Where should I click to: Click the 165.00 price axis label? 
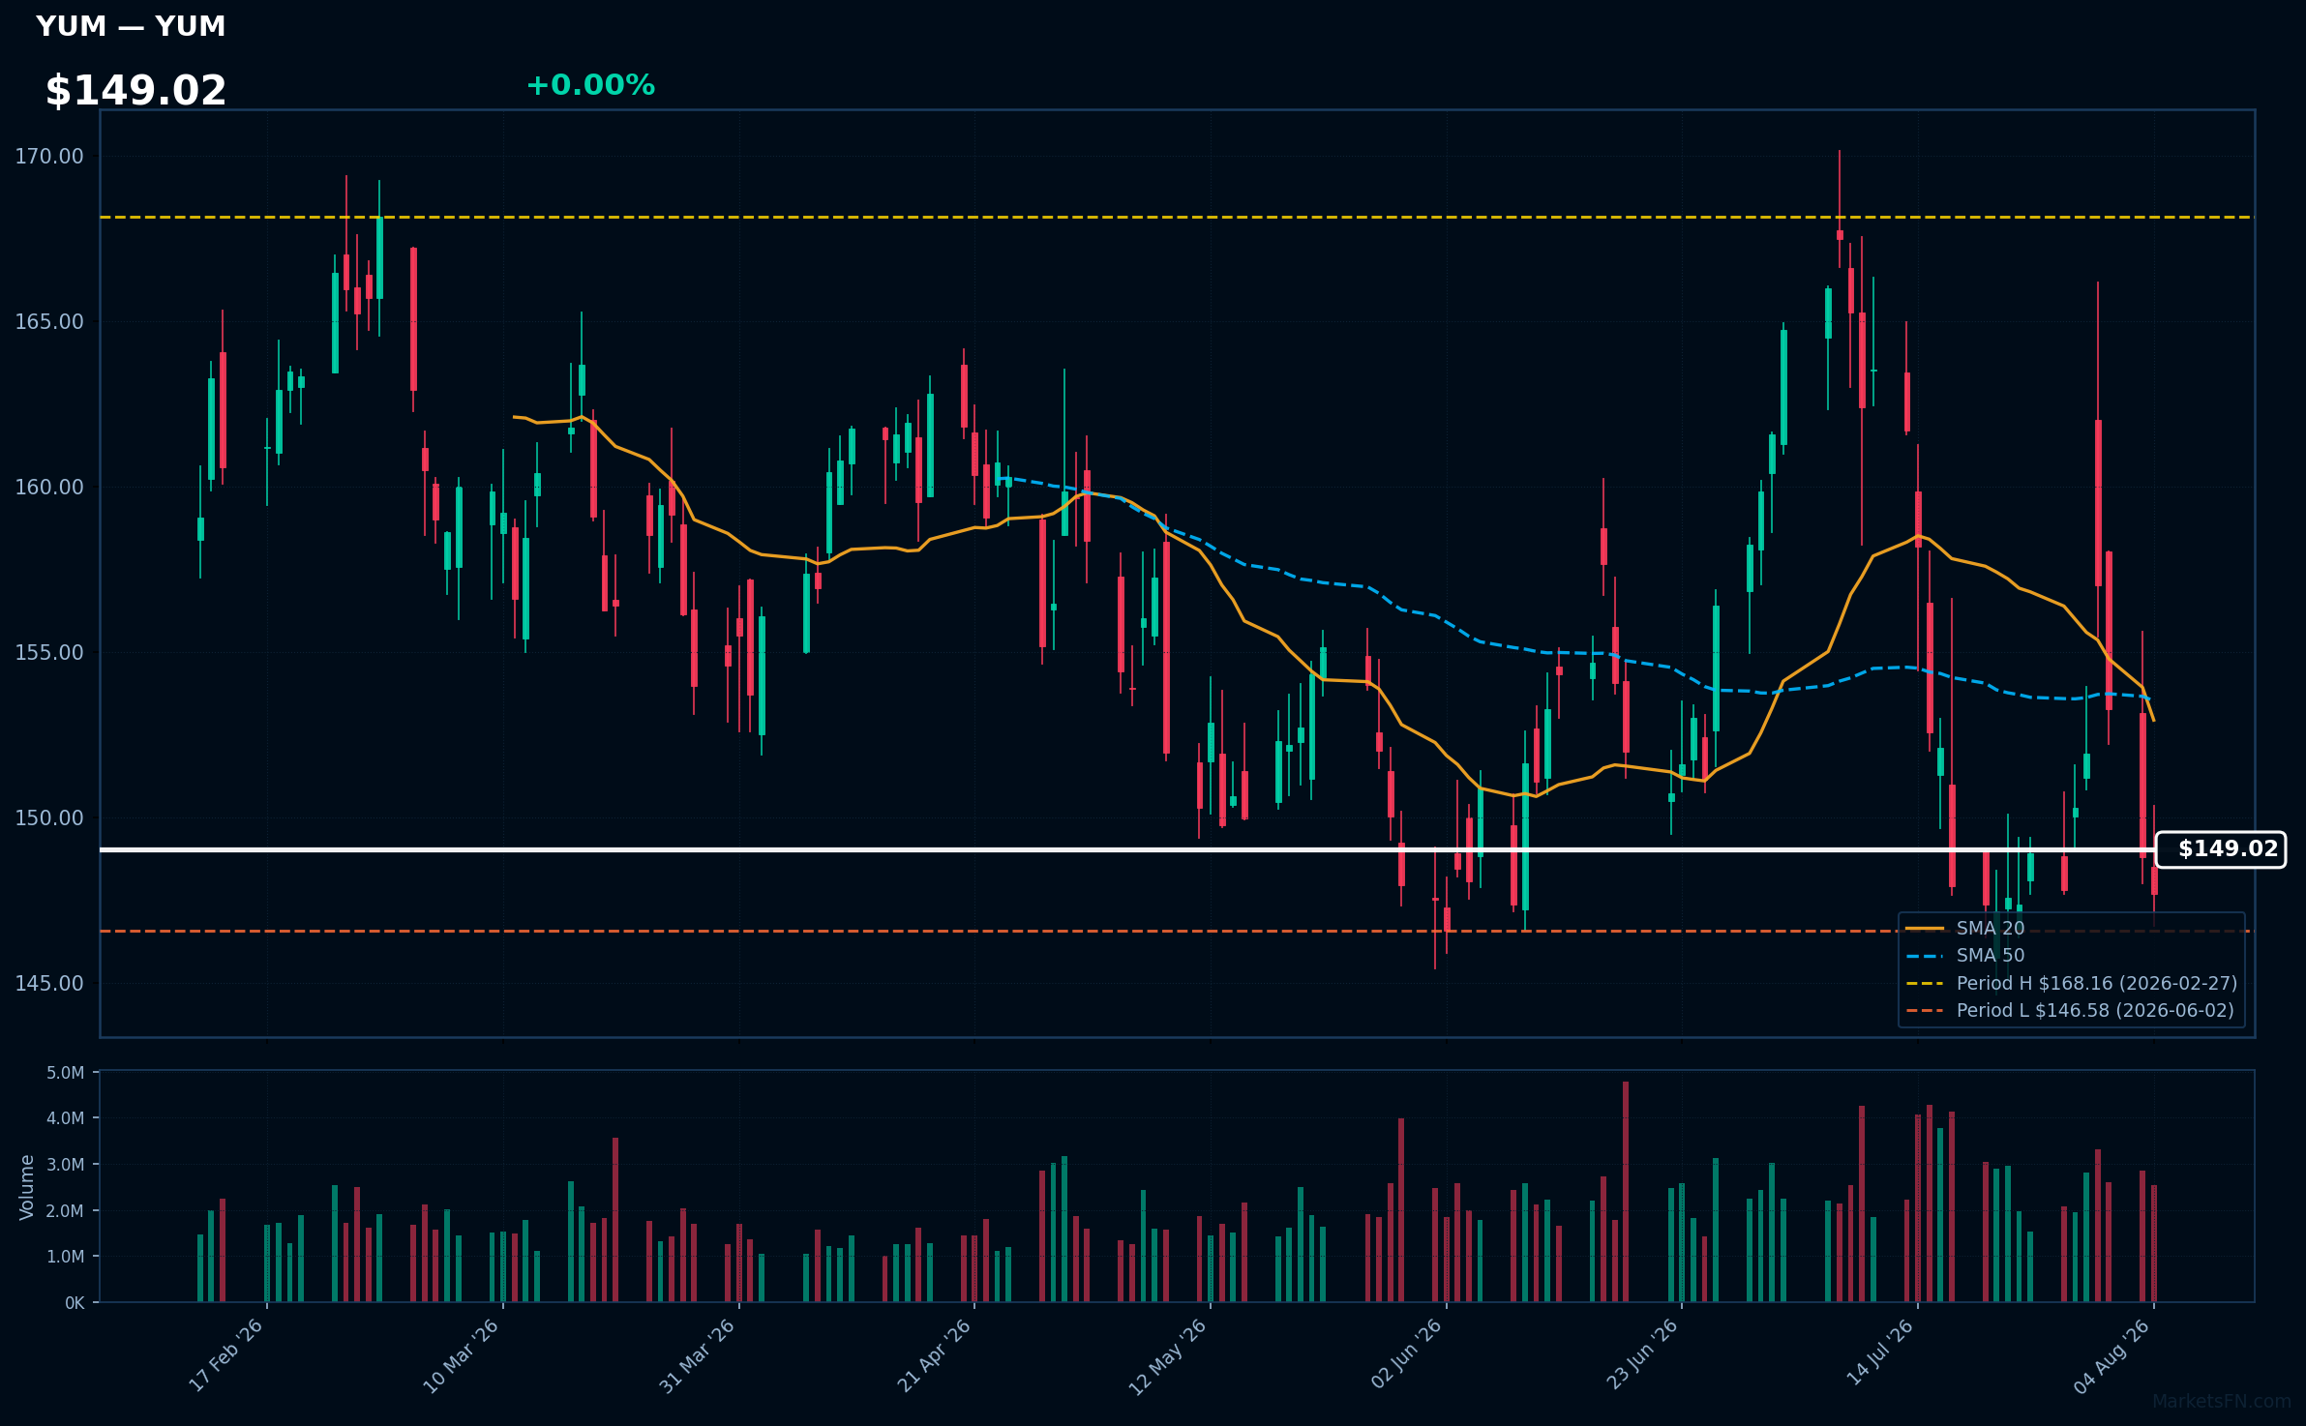coord(49,322)
